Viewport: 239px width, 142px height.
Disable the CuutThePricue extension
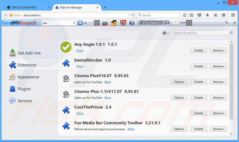point(198,113)
